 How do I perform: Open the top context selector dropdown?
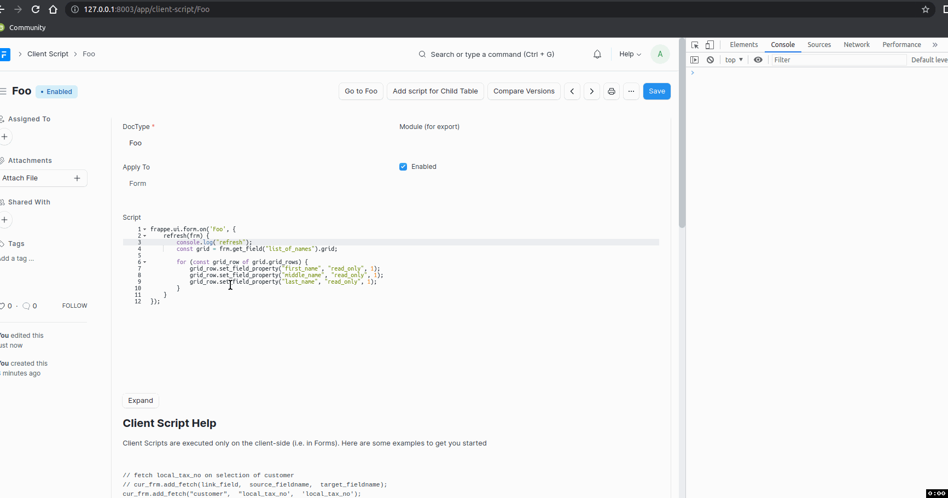coord(734,60)
